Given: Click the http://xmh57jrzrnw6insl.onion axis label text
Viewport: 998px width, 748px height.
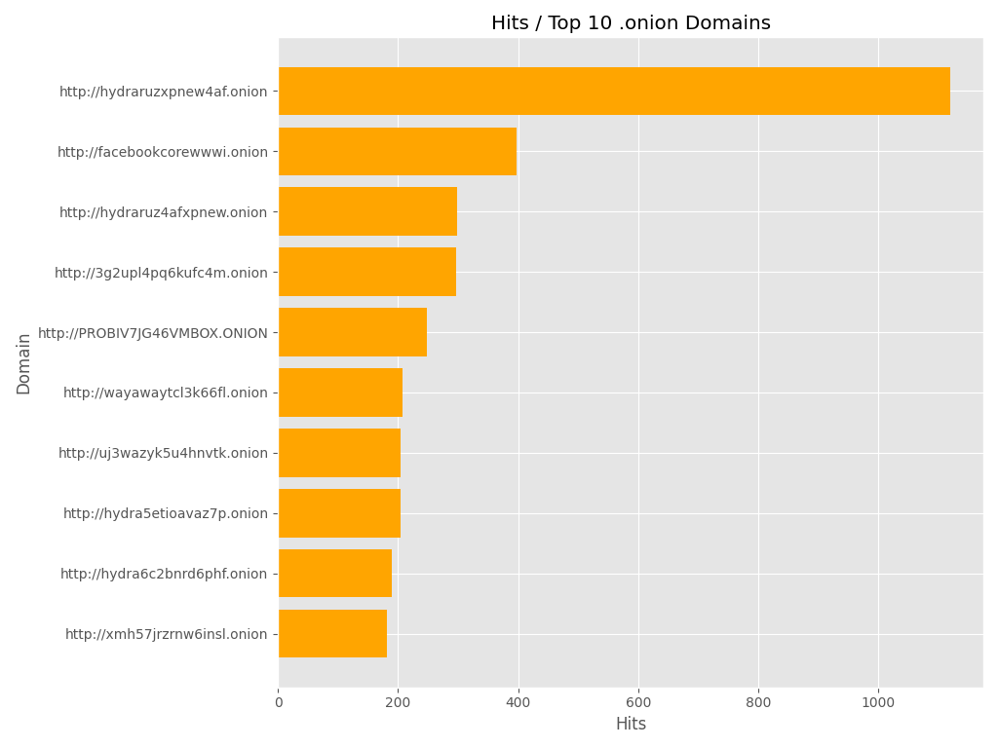Looking at the screenshot, I should 166,635.
